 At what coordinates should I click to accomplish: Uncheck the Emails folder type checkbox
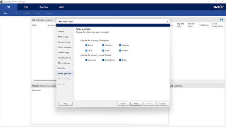86,45
